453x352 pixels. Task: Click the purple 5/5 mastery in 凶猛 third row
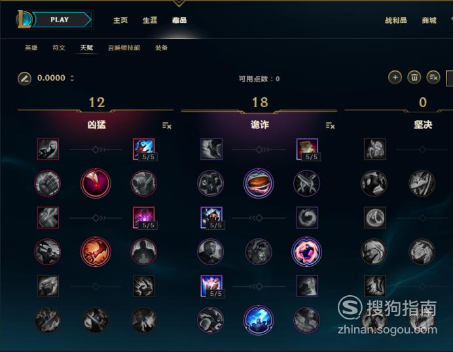pyautogui.click(x=144, y=217)
